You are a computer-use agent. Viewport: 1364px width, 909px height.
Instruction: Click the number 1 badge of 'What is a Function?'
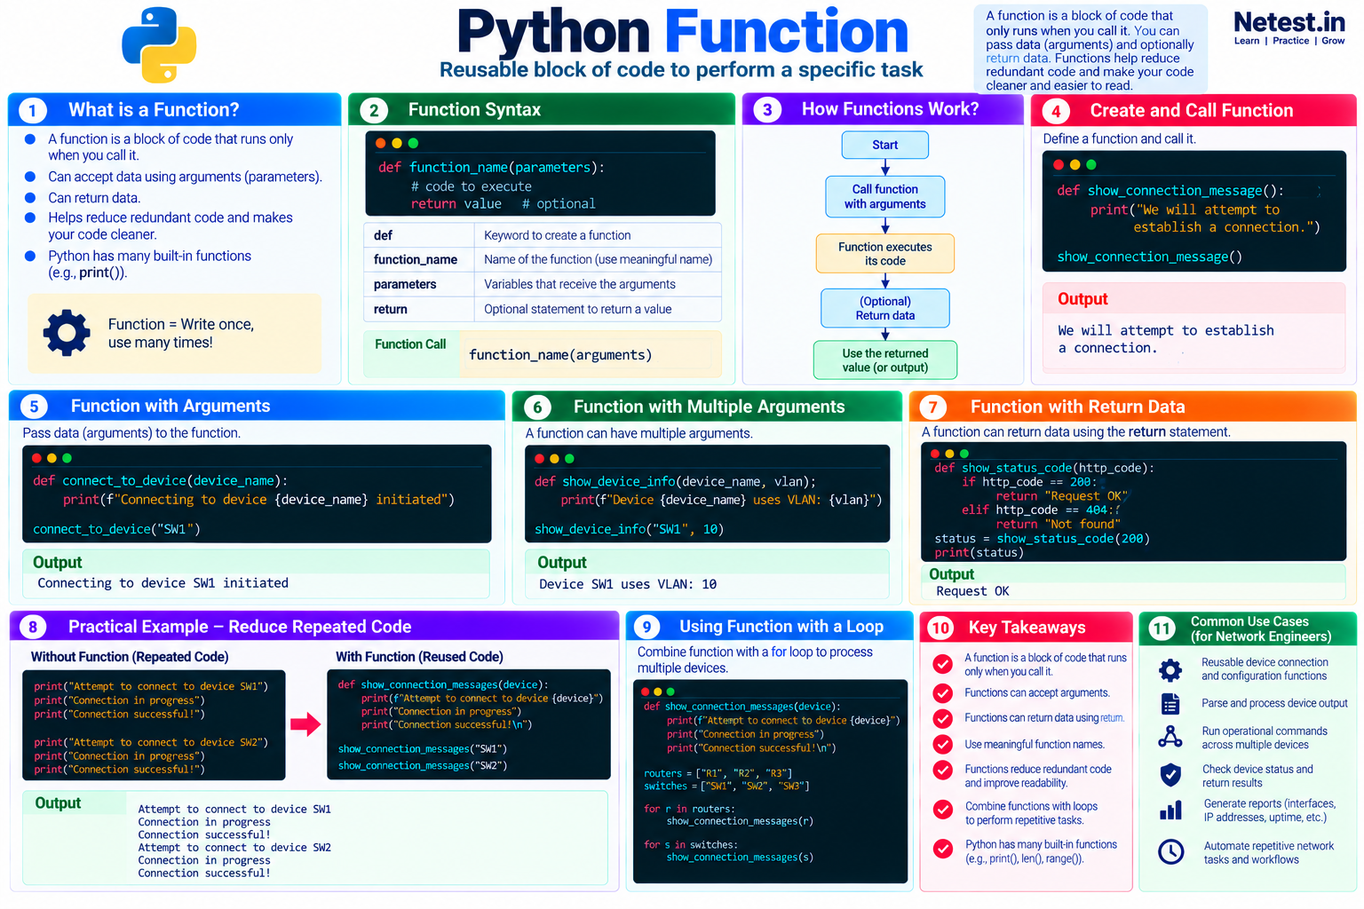[x=33, y=110]
